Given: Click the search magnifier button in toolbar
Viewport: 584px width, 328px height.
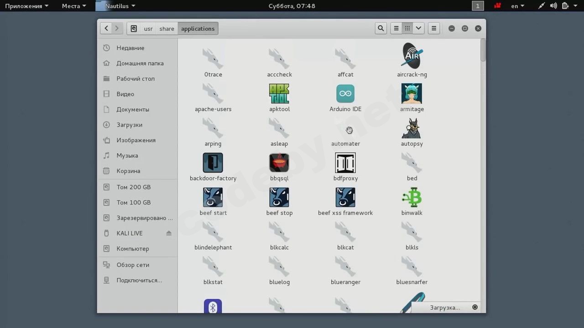Looking at the screenshot, I should click(381, 28).
